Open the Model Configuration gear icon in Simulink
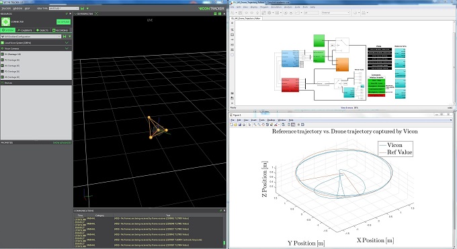Viewport: 457px width, 249px height. point(269,13)
